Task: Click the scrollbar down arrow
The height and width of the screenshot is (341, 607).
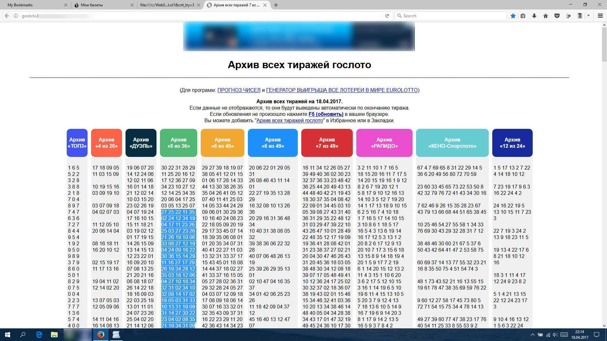Action: point(604,326)
